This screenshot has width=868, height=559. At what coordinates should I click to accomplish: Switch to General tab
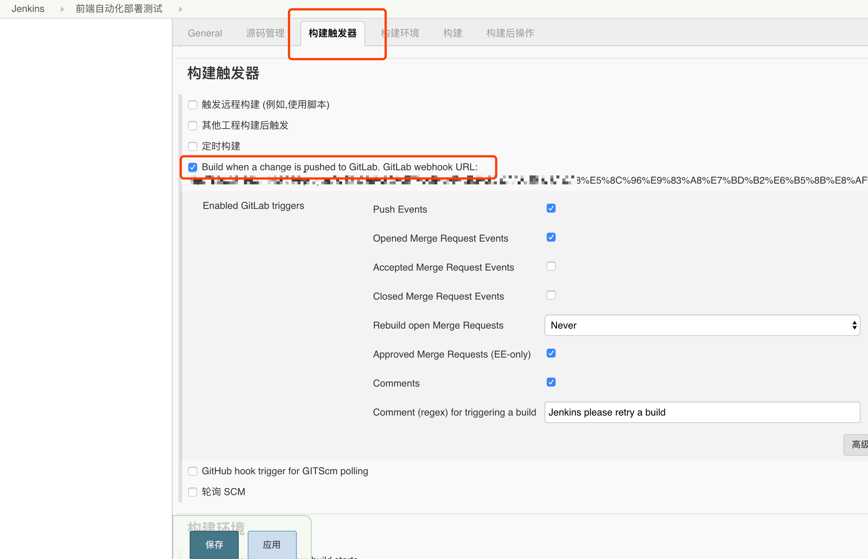click(205, 33)
